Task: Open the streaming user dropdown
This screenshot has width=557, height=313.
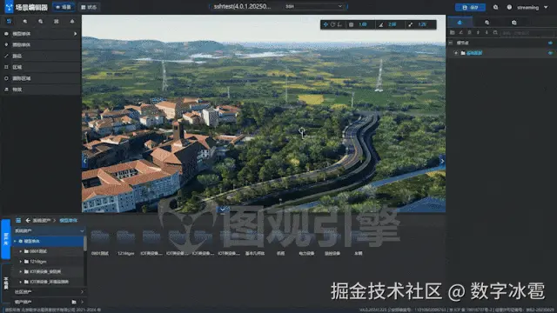Action: click(546, 7)
